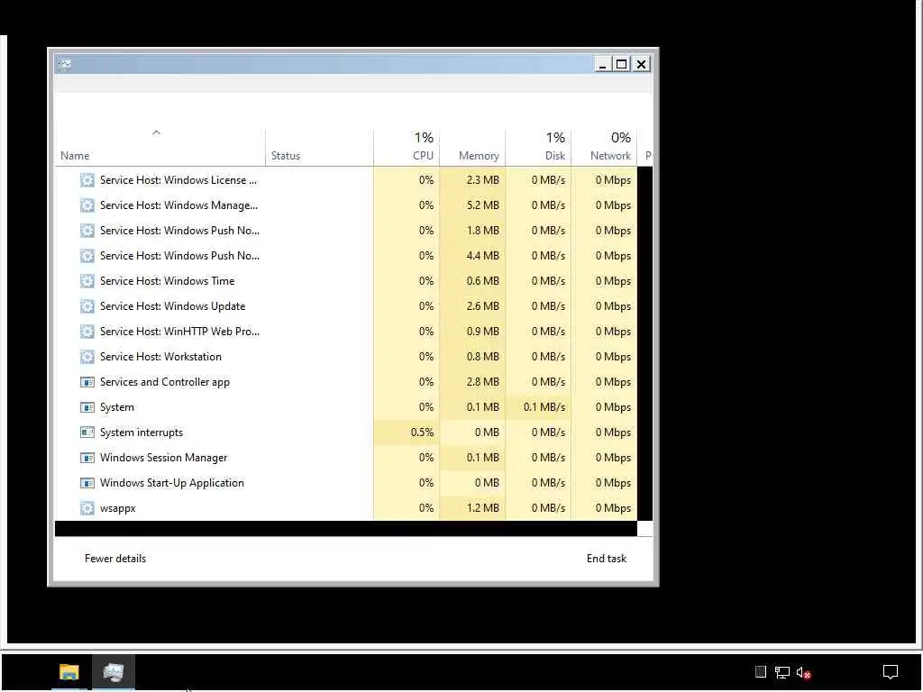Viewport: 923px width, 692px height.
Task: Close the Task Manager window
Action: (x=641, y=64)
